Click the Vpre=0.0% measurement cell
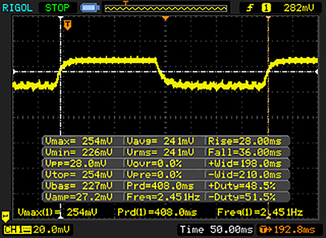Screen dimensions: 326x238 point(164,174)
